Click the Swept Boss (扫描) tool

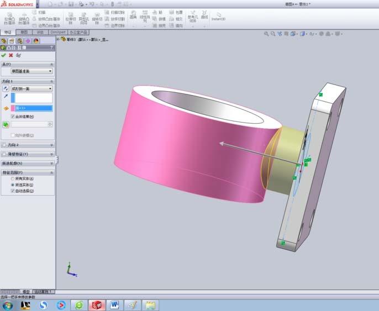pos(39,12)
